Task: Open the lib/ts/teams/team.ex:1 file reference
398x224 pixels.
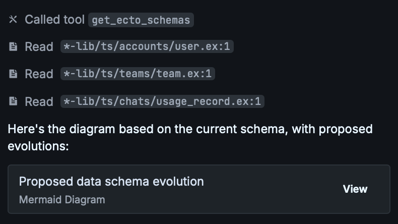Action: [x=138, y=74]
